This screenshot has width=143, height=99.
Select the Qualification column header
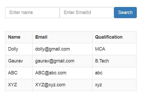115,37
